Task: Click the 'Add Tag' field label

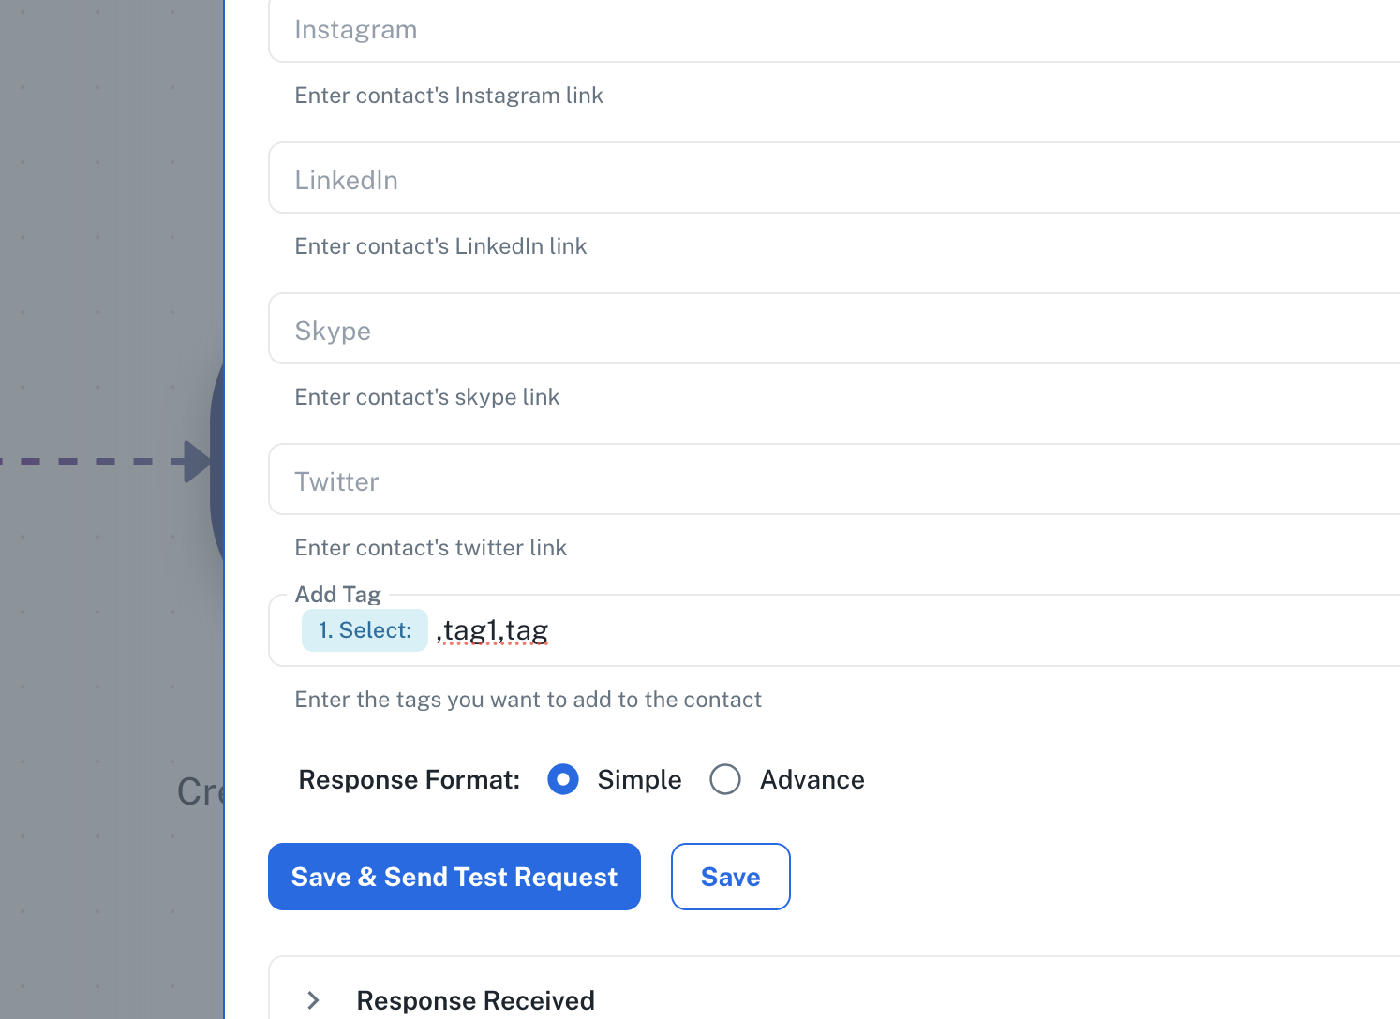Action: 337,595
